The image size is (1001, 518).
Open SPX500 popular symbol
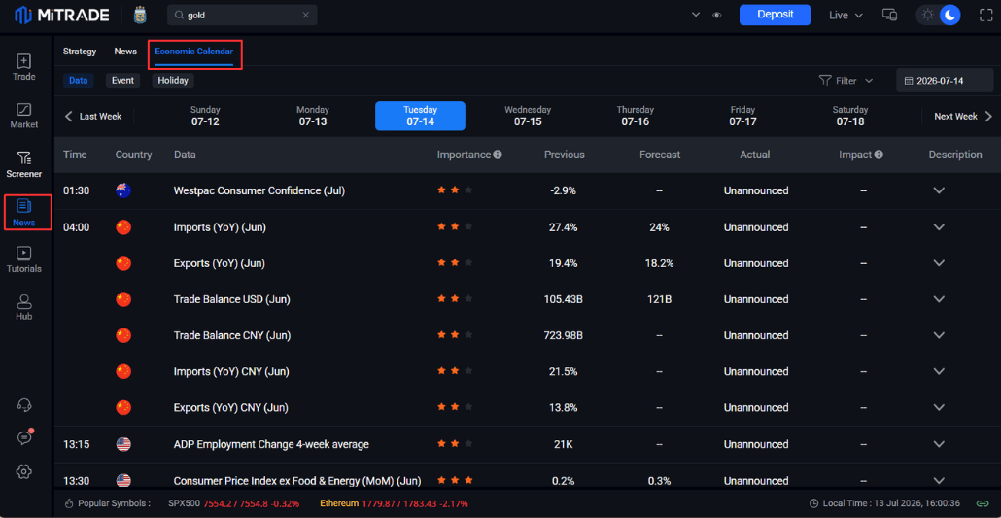[233, 503]
